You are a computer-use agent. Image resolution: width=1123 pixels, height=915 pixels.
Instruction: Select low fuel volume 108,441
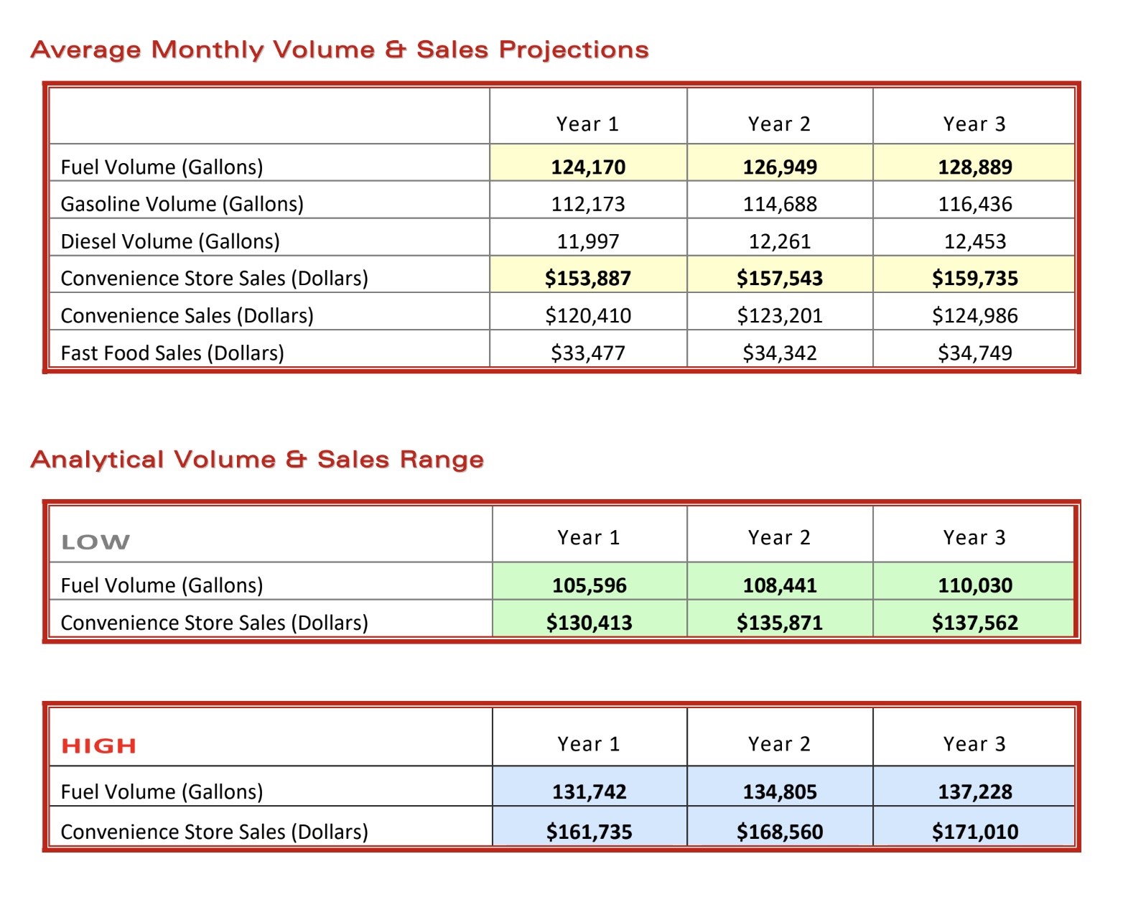coord(780,586)
